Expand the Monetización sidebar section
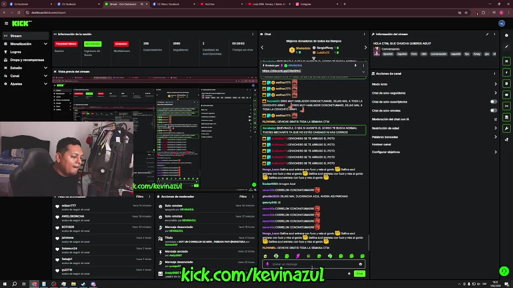This screenshot has width=513, height=288. pyautogui.click(x=45, y=44)
